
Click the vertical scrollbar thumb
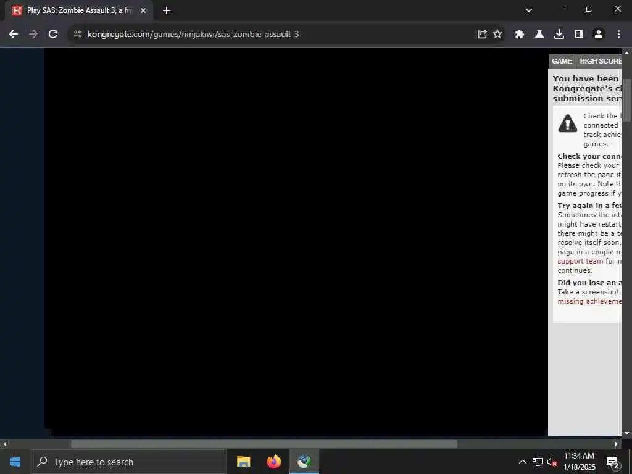coord(627,100)
